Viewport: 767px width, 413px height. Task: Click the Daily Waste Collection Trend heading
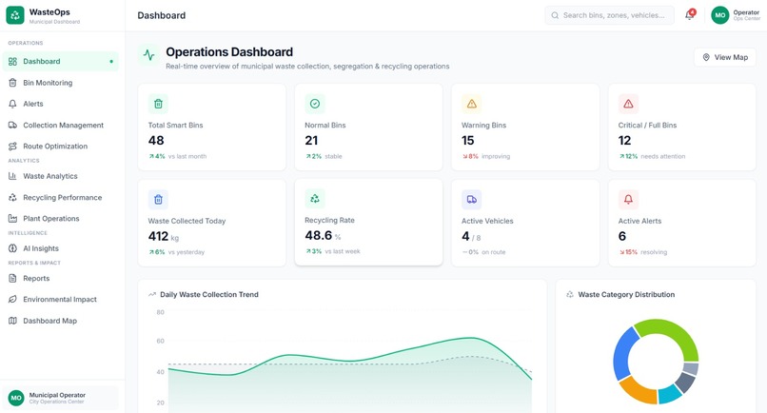coord(209,295)
